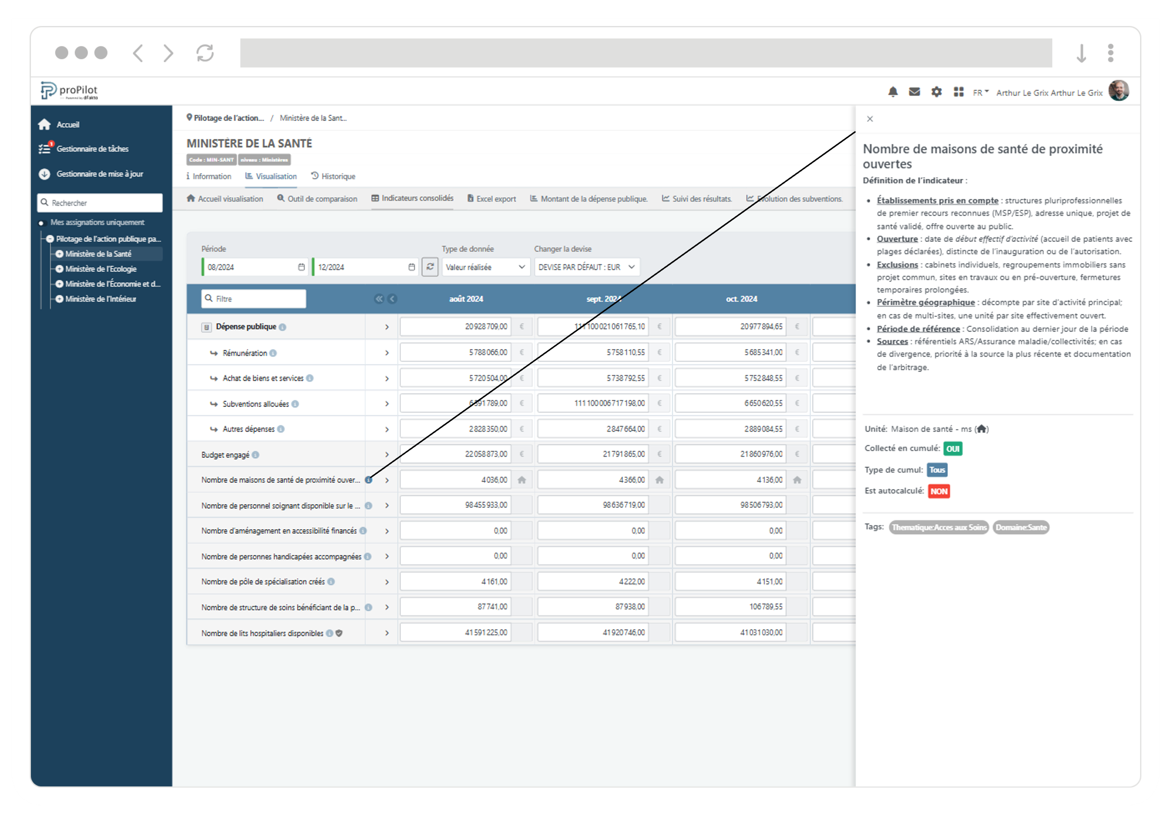This screenshot has height=819, width=1171.
Task: Open calendar picker for 08/2024 date
Action: coord(301,267)
